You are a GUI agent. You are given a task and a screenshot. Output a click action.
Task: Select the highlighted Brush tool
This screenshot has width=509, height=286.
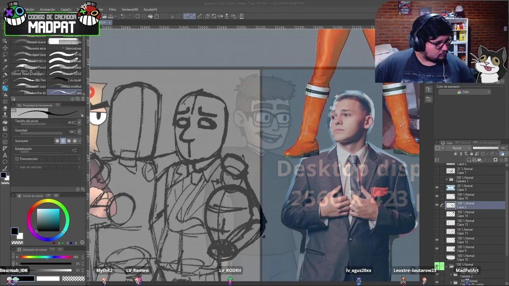pyautogui.click(x=5, y=88)
